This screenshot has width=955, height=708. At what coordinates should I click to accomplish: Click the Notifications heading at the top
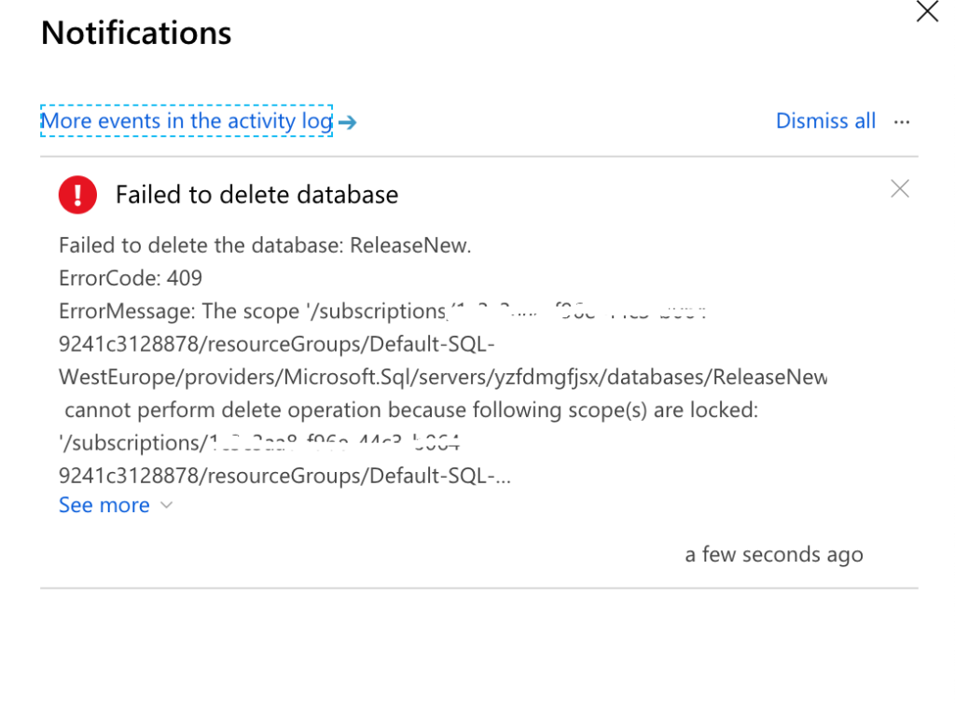click(x=135, y=32)
